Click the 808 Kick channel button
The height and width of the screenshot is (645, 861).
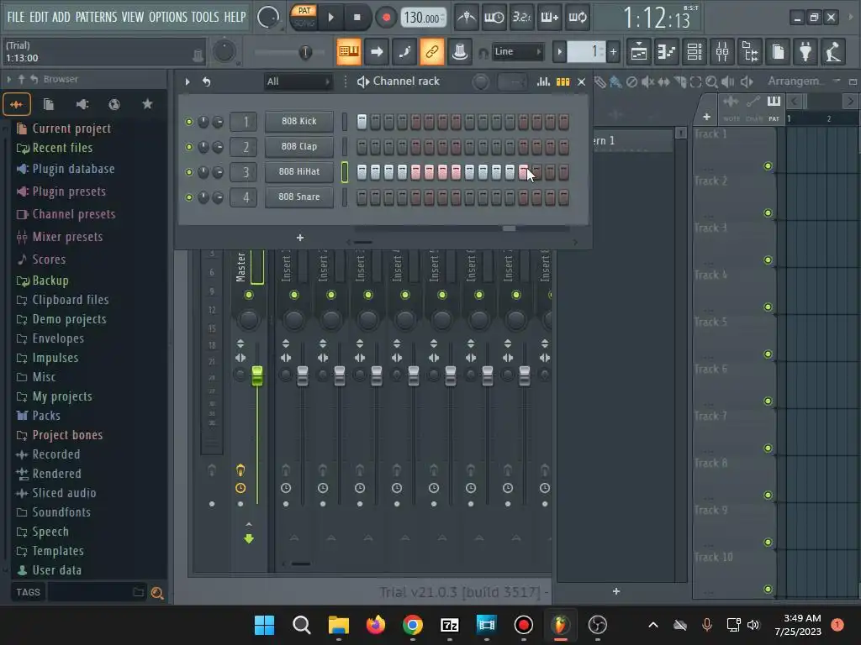click(x=298, y=121)
